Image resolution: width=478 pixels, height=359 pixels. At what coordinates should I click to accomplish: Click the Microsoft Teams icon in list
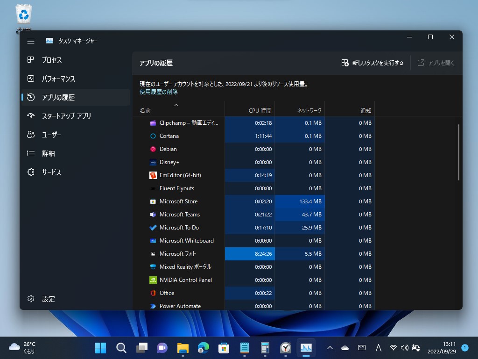[x=153, y=215]
